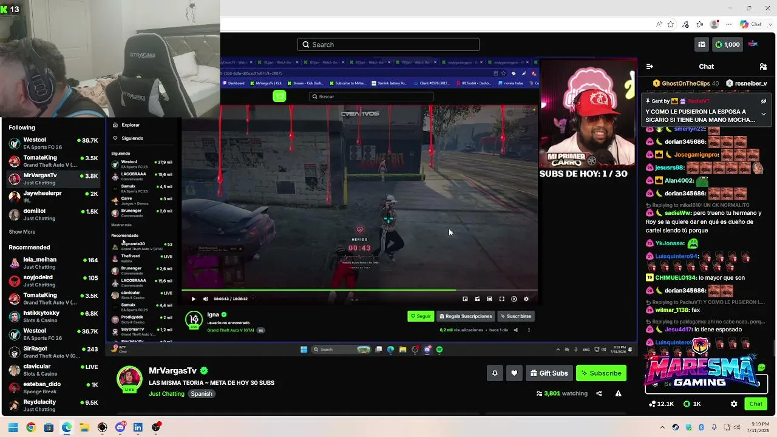Follow MrVargasTv using the heart button
Image resolution: width=777 pixels, height=437 pixels.
[514, 373]
